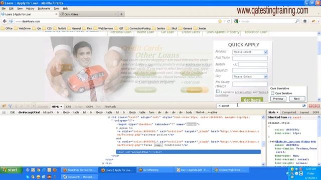The height and width of the screenshot is (180, 321).
Task: Switch to main DOM panel tab
Action: click(89, 106)
